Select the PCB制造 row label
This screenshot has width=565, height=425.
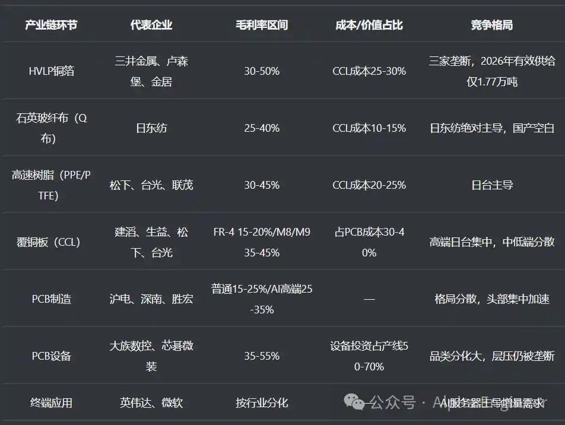point(52,299)
